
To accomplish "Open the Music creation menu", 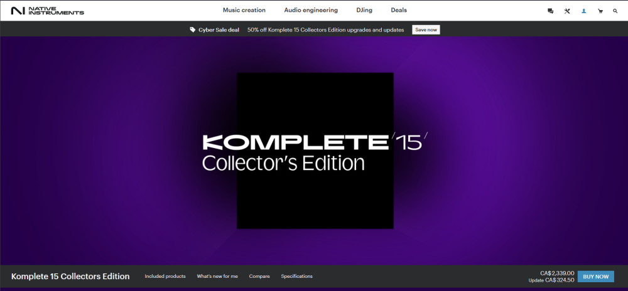I will 244,10.
